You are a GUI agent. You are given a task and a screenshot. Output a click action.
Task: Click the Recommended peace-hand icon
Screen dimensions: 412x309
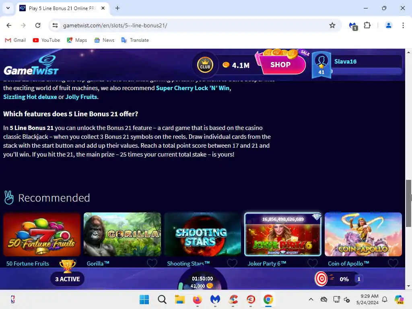tap(9, 198)
